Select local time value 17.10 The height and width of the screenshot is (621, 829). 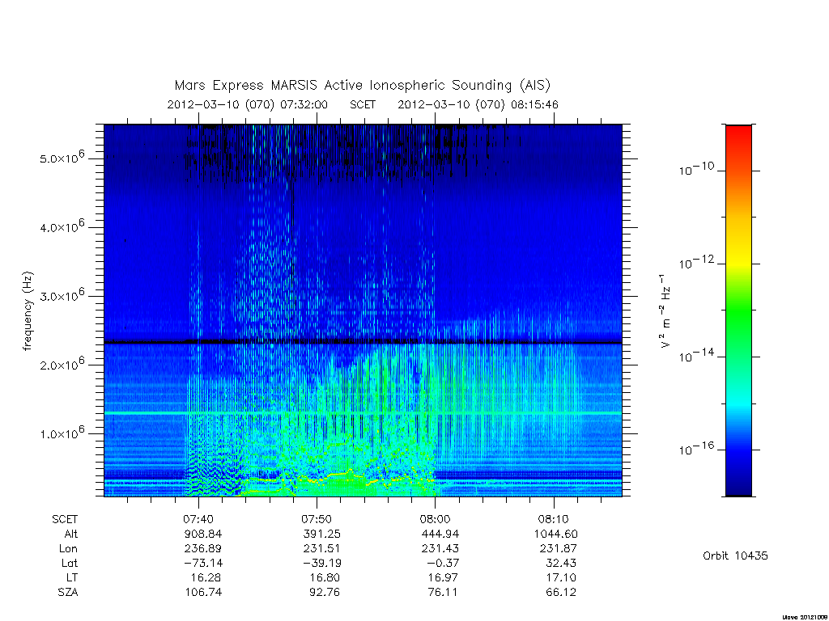(561, 577)
